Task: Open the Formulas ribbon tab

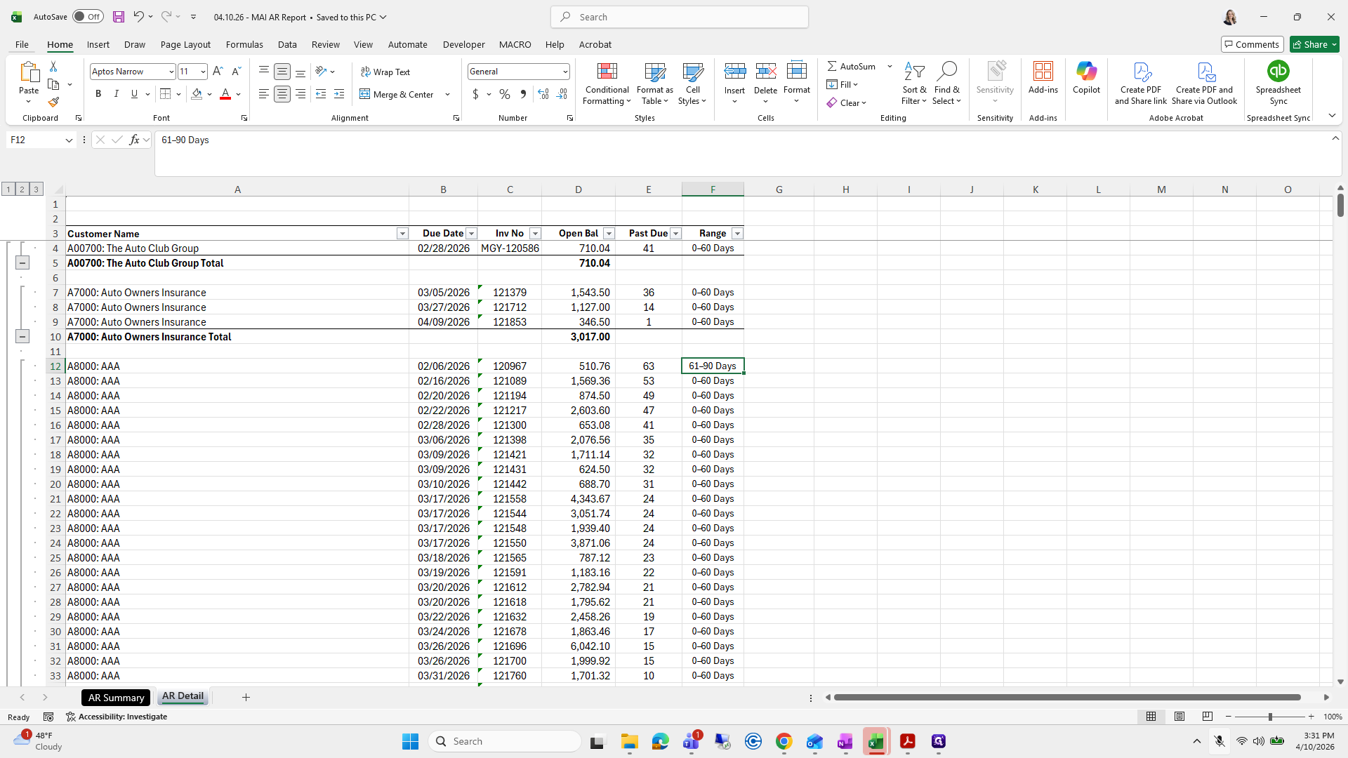Action: [244, 44]
